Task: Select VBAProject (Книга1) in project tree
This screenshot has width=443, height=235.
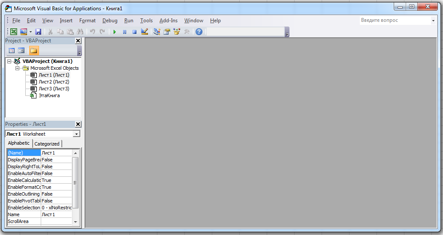Action: pos(47,61)
